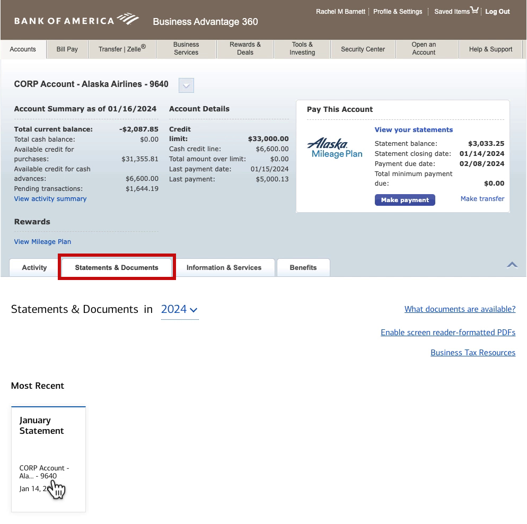The image size is (527, 524).
Task: Click the credit limit value $33,000.00
Action: pos(268,139)
